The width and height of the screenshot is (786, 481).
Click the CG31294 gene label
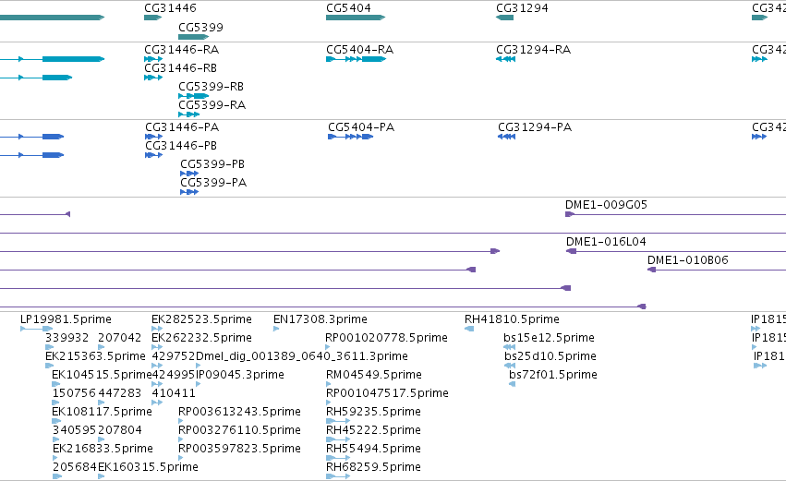point(522,8)
